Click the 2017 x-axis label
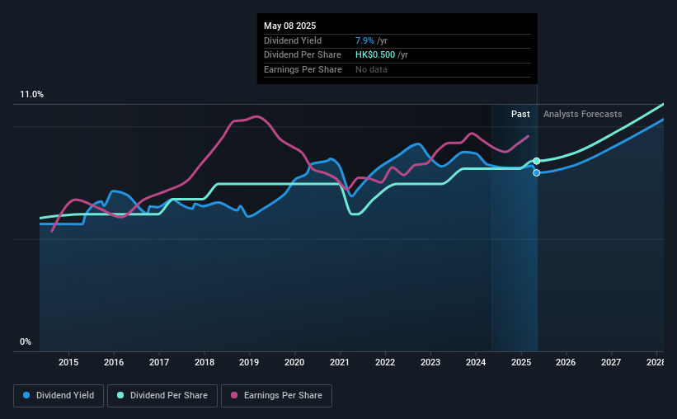The image size is (677, 419). 159,362
